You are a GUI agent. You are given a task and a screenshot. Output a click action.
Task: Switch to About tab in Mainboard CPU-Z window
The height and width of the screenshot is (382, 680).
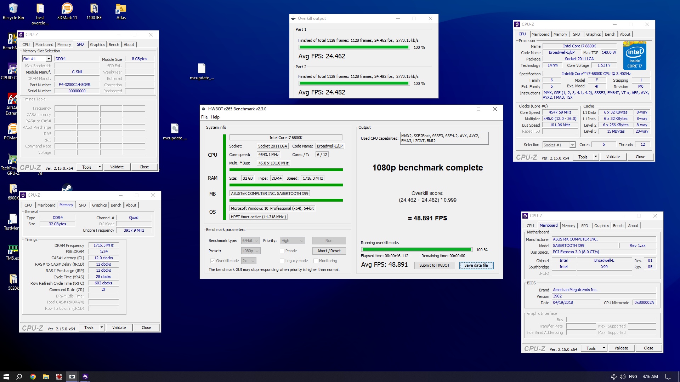point(633,226)
